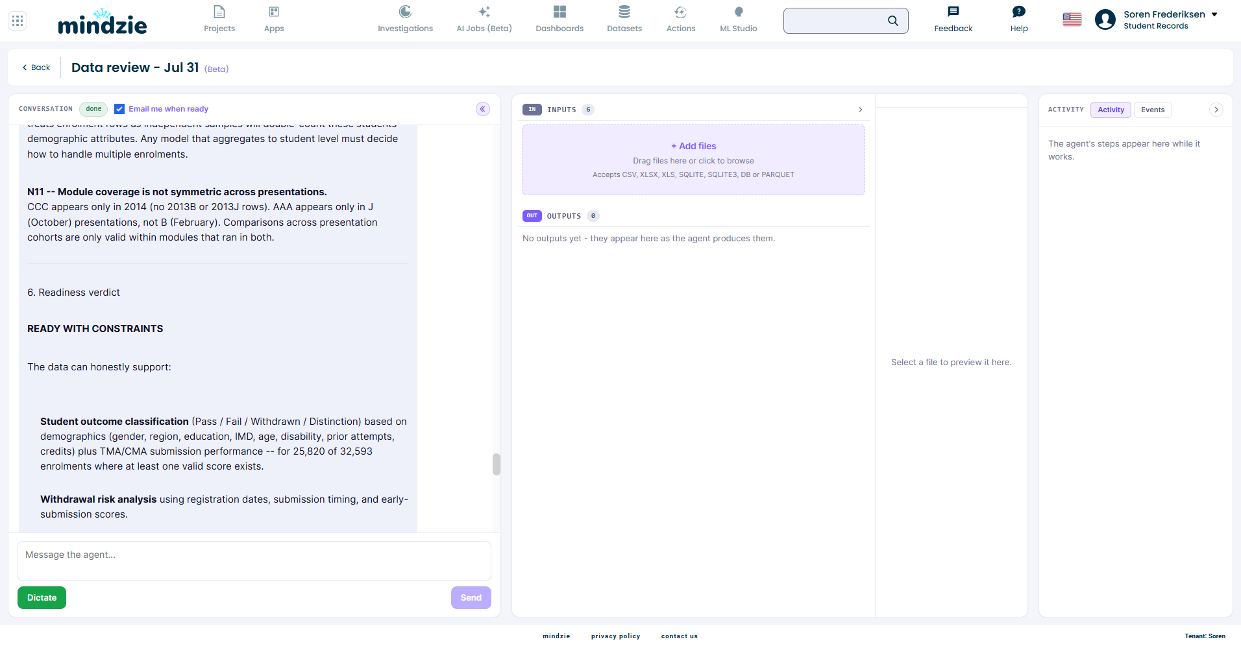
Task: Click 'Withdrawal risk analysis' text
Action: pos(99,499)
